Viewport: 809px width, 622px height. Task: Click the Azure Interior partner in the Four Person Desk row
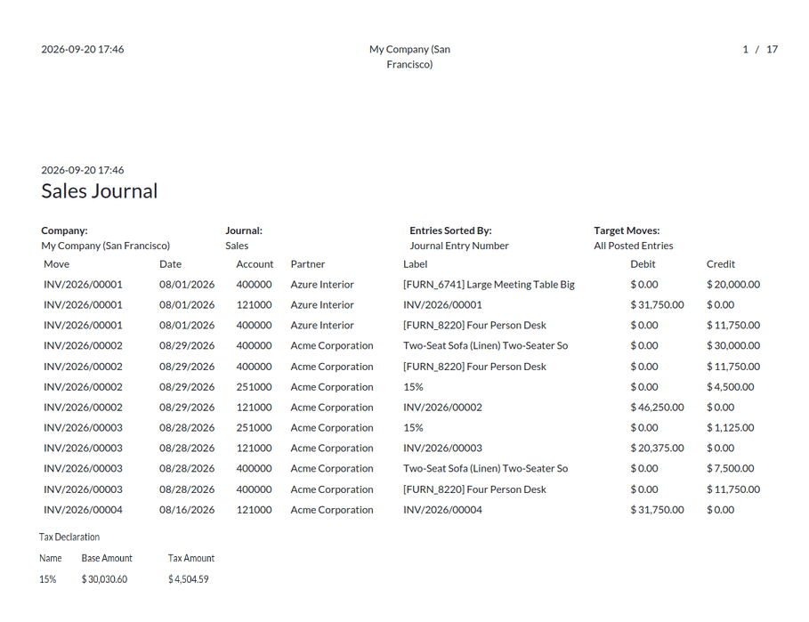point(322,326)
